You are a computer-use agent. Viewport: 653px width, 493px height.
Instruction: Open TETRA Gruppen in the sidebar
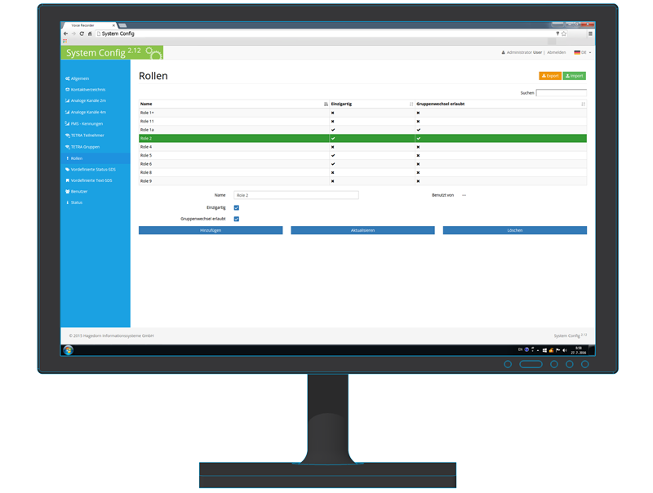click(x=85, y=147)
